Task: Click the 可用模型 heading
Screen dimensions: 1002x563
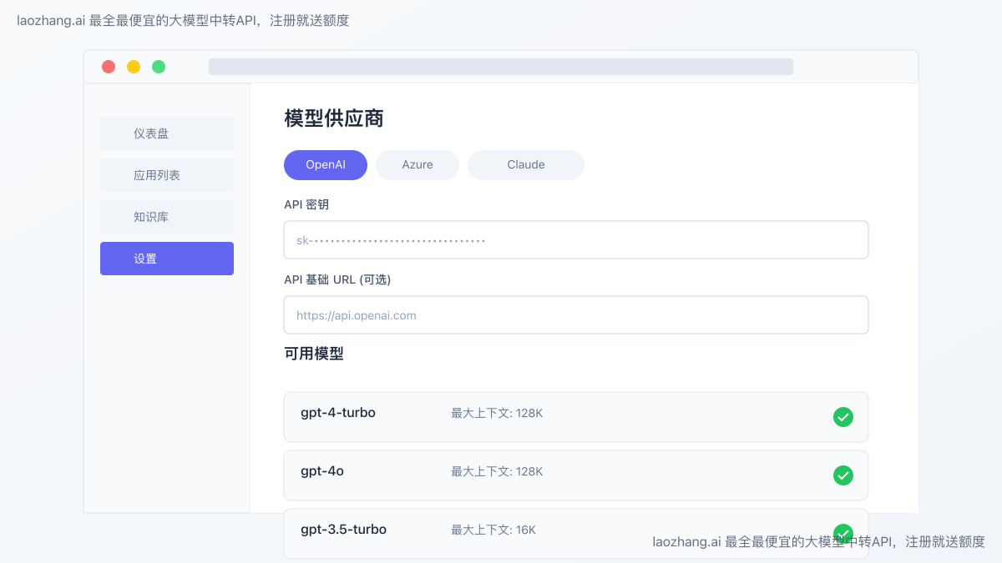Action: pos(314,354)
